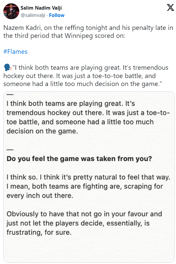Click the phrase "frustrating, for sure."
Screen dimensions: 176x264
(x=39, y=232)
